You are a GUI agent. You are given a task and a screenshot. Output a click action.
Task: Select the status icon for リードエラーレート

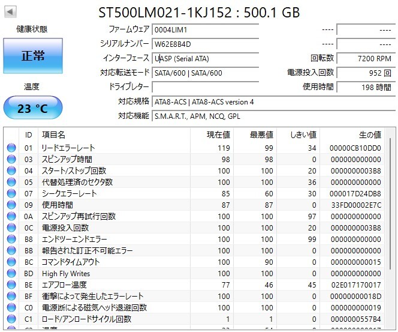click(x=11, y=148)
